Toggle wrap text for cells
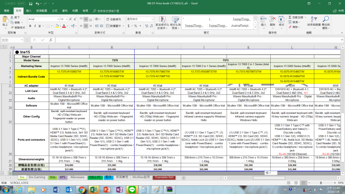 point(114,19)
